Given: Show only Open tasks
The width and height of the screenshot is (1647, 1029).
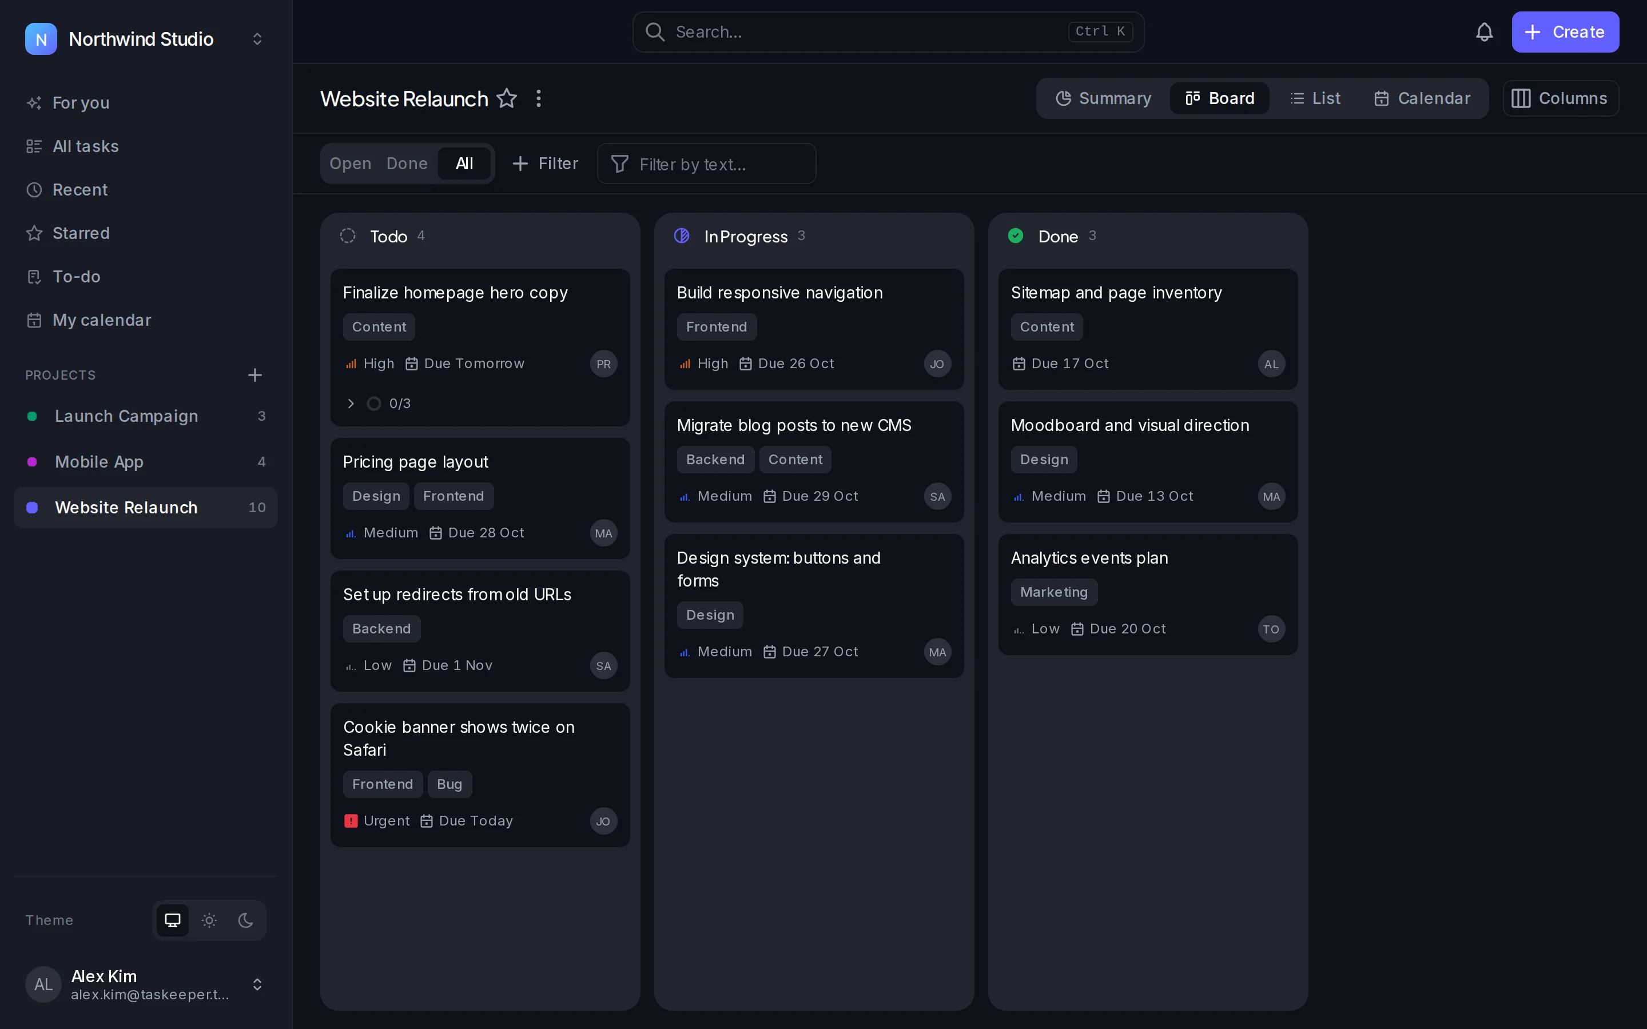Looking at the screenshot, I should tap(351, 163).
